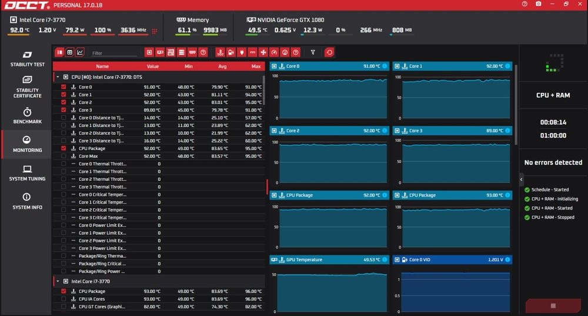This screenshot has width=588, height=316.
Task: Open the CPU details grid icon near MHz
Action: tap(155, 31)
